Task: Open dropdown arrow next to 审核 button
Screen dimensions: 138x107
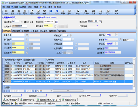Action: tap(82, 12)
